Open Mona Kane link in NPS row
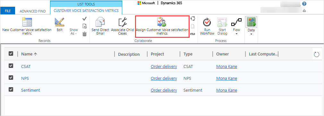The height and width of the screenshot is (116, 324). coord(227,79)
